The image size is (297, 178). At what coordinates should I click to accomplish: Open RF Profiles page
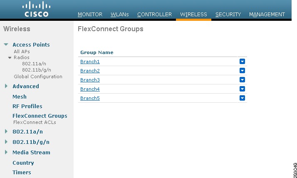(27, 106)
